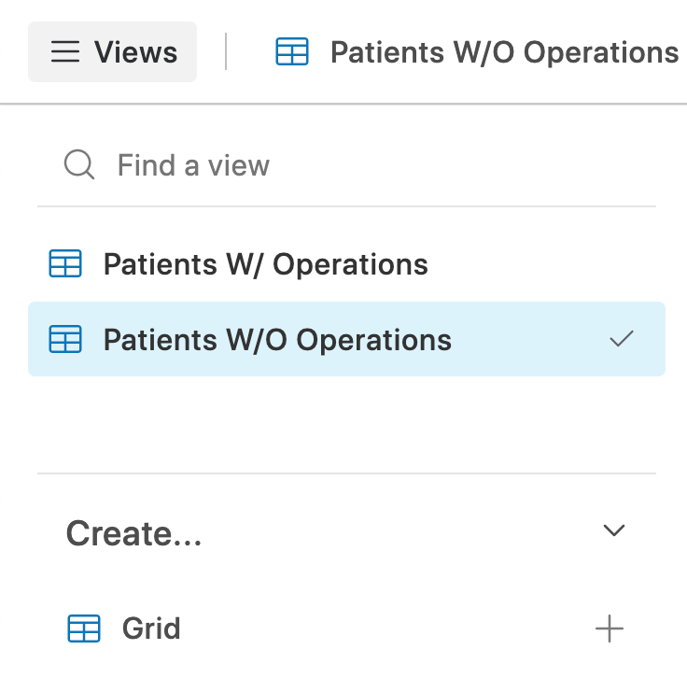Choose the Grid view type label
Viewport: 687px width, 678px height.
point(151,629)
